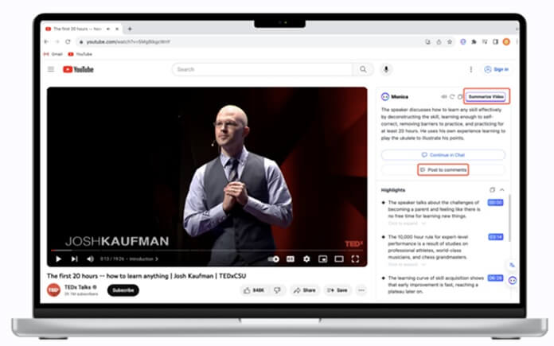Open YouTube settings three-dot menu
554x346 pixels.
(x=470, y=69)
